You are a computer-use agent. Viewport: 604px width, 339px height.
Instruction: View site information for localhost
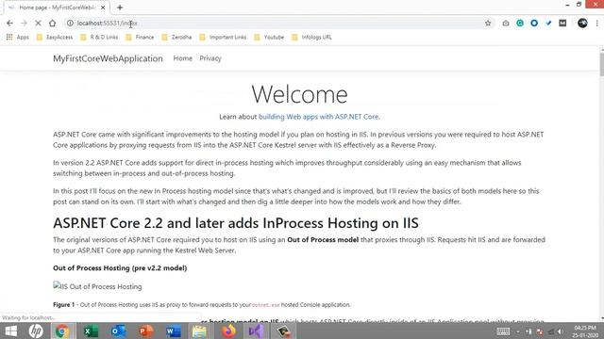(70, 23)
